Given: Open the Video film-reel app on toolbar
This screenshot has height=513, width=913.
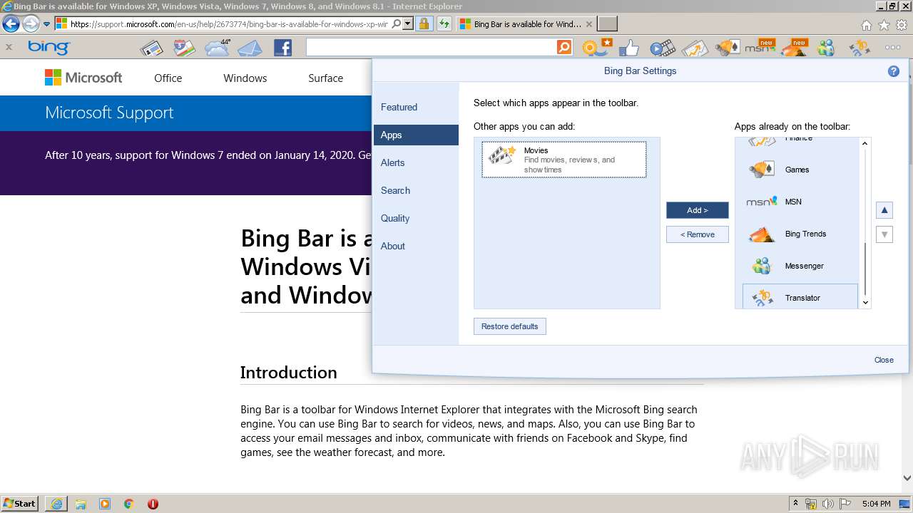Looking at the screenshot, I should coord(662,48).
